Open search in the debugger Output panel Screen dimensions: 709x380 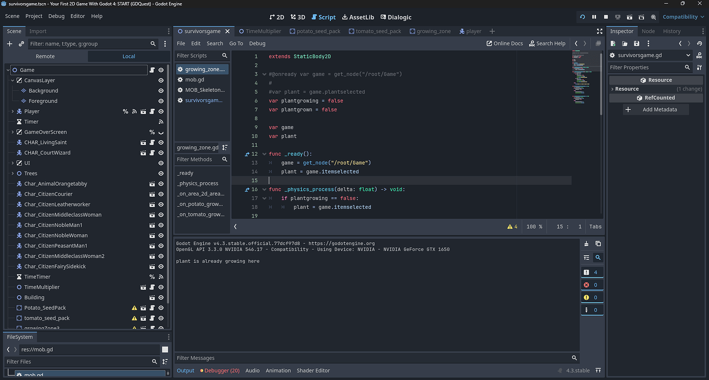(x=598, y=257)
